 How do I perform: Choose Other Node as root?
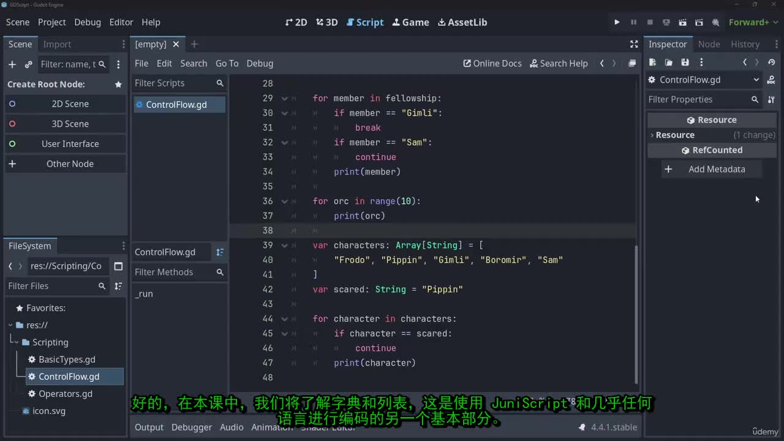click(66, 164)
